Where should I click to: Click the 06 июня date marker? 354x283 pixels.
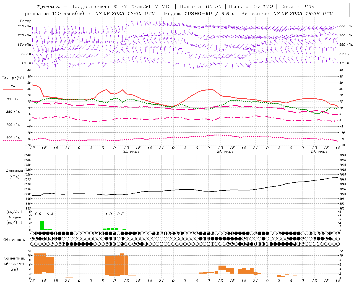pyautogui.click(x=319, y=152)
